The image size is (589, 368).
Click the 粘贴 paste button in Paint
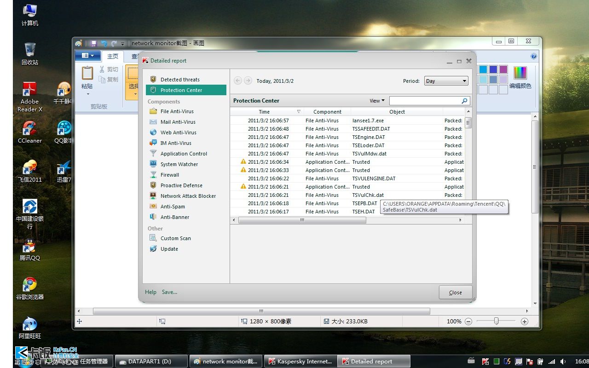click(87, 77)
